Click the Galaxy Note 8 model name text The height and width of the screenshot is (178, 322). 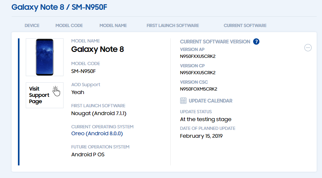(x=97, y=49)
